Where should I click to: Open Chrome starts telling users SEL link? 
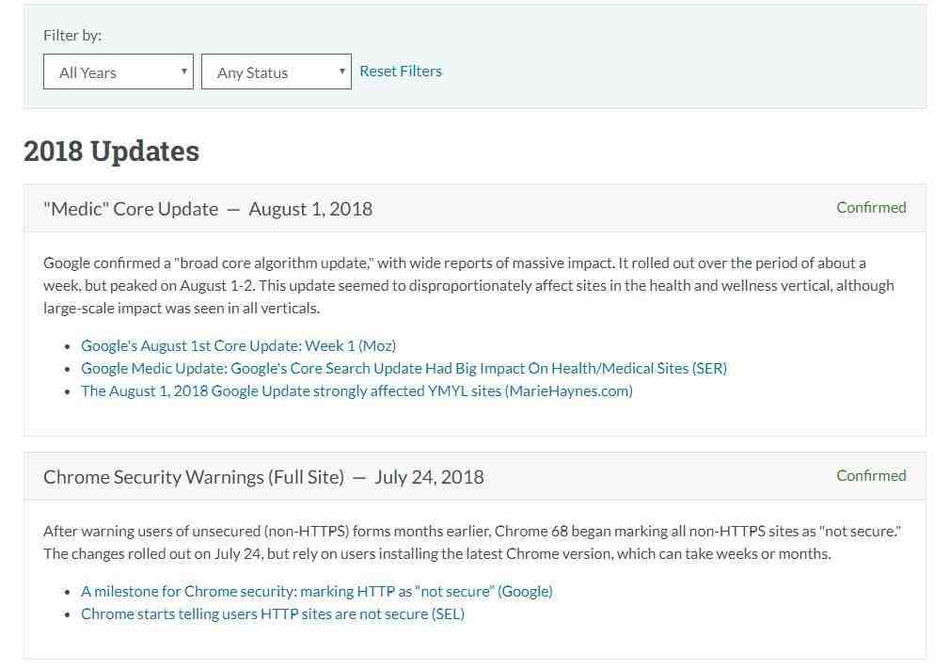(x=273, y=613)
